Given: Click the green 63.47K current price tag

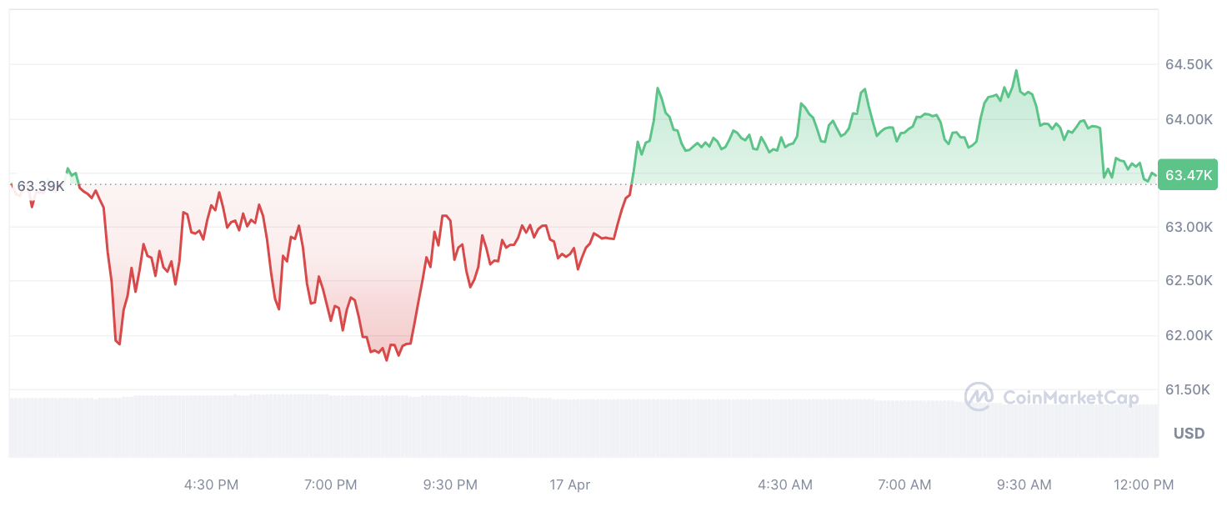Looking at the screenshot, I should [1189, 175].
